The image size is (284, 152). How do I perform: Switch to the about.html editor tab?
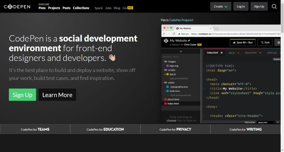click(x=251, y=53)
